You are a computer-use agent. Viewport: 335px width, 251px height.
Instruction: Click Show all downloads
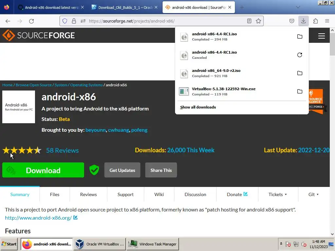coord(198,107)
